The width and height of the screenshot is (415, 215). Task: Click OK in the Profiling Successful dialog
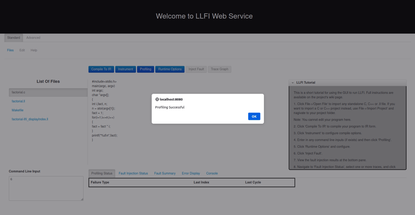coord(254,116)
